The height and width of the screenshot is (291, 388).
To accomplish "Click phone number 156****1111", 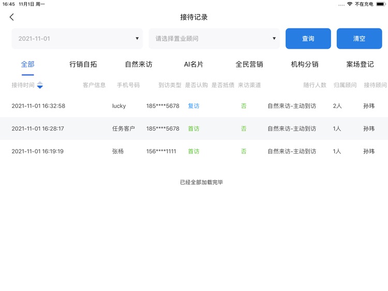I will [x=161, y=151].
